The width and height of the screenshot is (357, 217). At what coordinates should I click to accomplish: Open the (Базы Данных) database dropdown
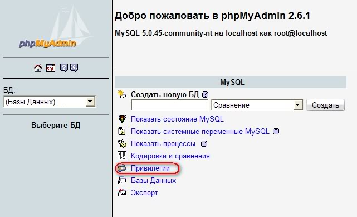click(50, 102)
